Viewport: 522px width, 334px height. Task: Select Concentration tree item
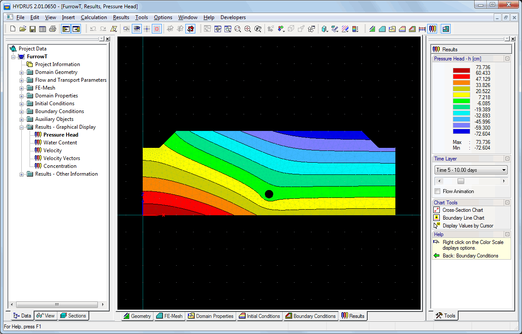pos(60,166)
